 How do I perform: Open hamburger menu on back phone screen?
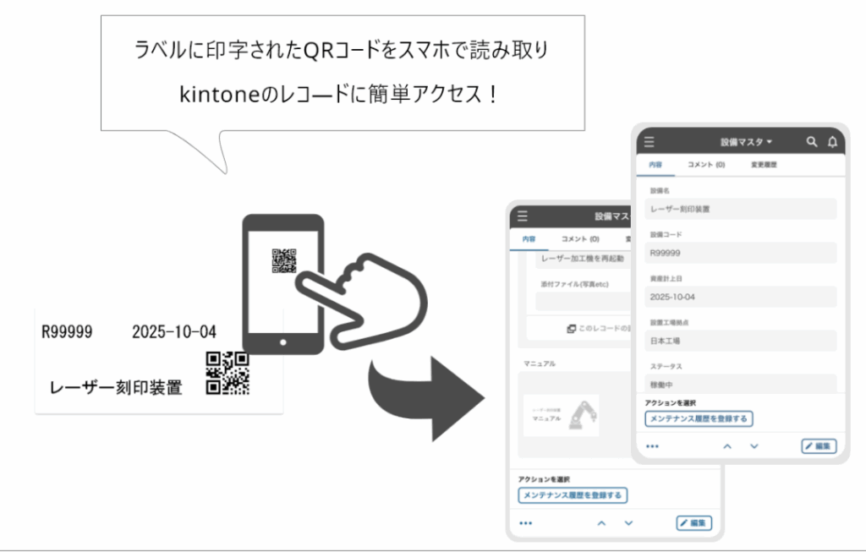[523, 216]
